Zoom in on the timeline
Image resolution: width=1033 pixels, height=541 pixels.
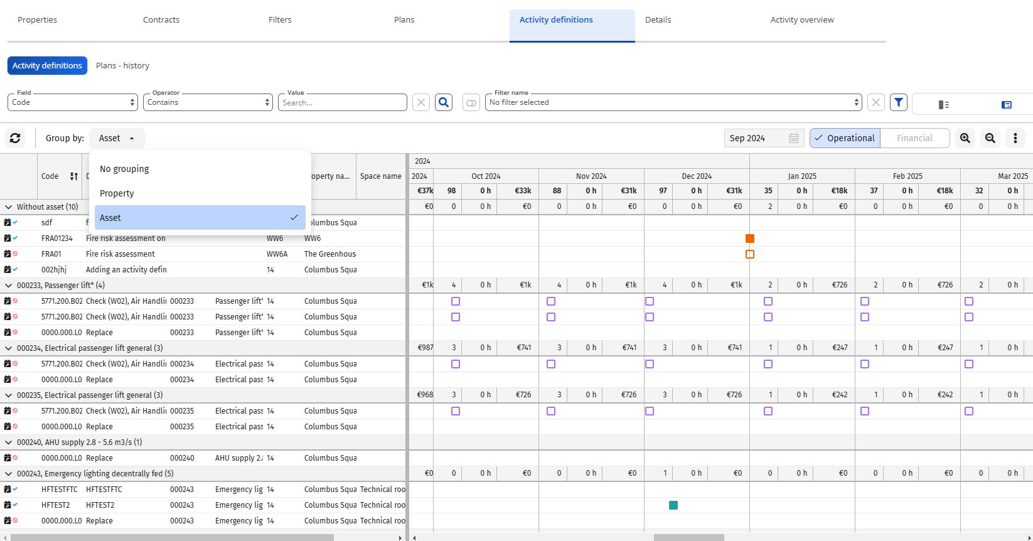click(x=965, y=138)
